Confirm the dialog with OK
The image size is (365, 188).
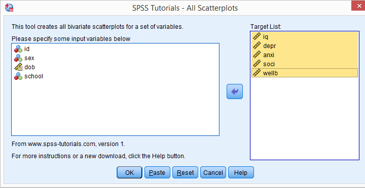pyautogui.click(x=129, y=172)
